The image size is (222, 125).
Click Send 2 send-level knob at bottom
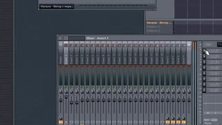pos(173,118)
